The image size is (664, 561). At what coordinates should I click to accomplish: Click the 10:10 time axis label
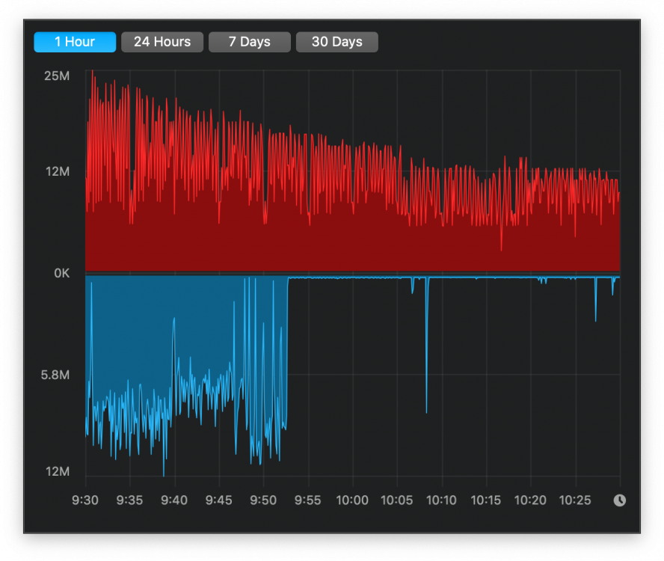click(441, 500)
